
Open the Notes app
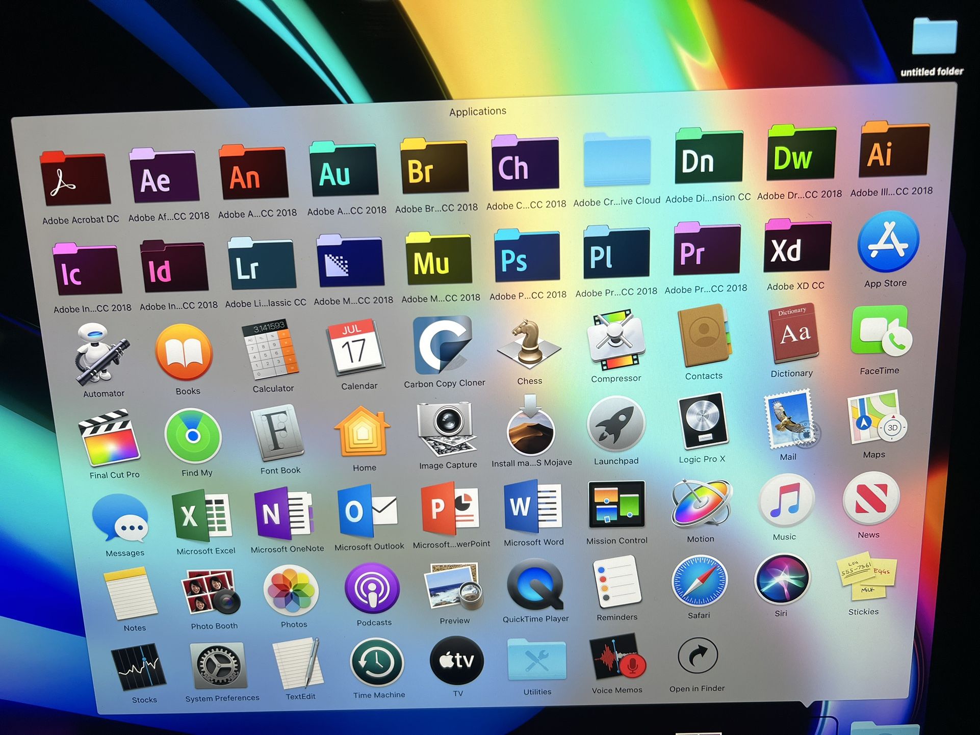[130, 593]
